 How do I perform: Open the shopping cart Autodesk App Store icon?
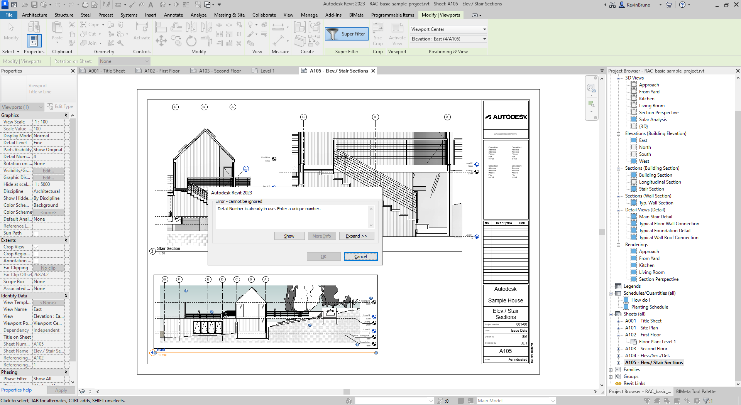[x=669, y=5]
